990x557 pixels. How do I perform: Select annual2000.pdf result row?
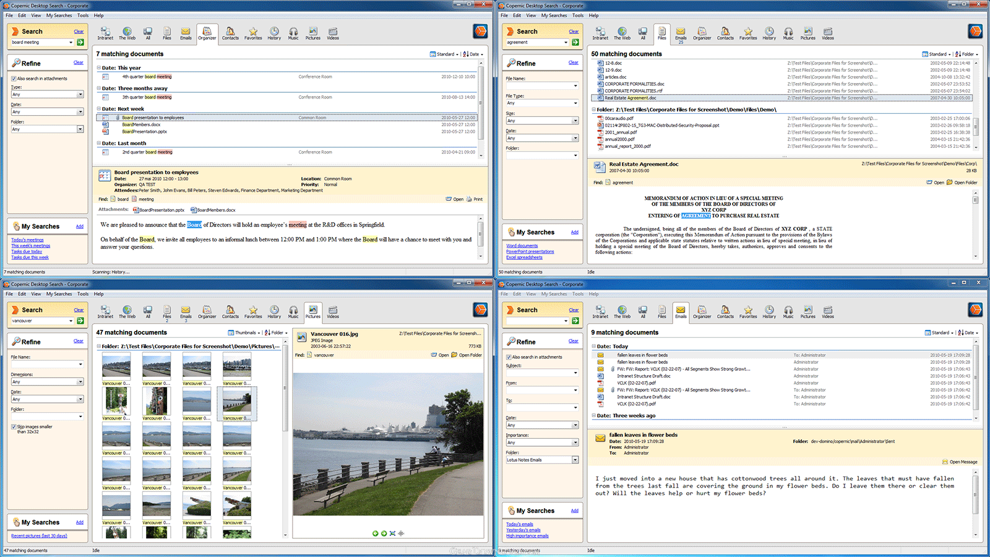pyautogui.click(x=781, y=139)
